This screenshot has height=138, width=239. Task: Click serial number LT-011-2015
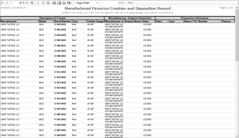click(60, 72)
